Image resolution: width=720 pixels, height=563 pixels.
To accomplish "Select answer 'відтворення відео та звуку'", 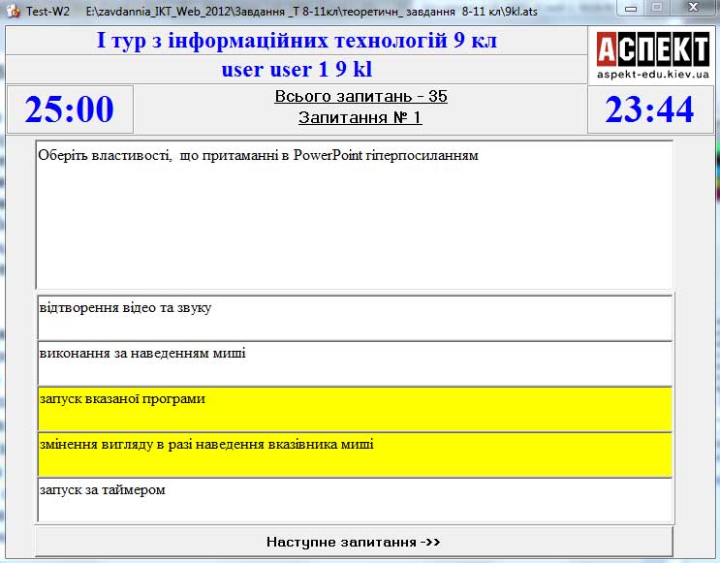I will pyautogui.click(x=354, y=318).
